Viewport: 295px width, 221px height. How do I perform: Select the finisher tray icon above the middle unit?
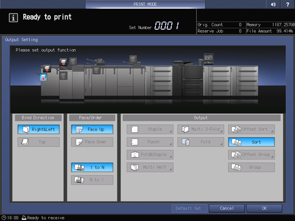(133, 59)
